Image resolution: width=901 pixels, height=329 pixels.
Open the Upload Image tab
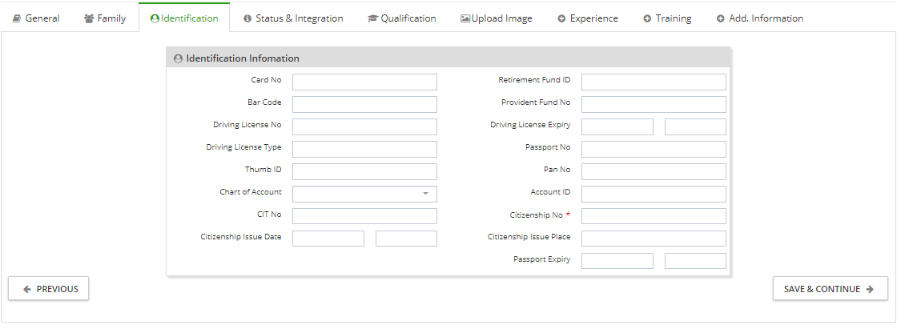tap(497, 18)
